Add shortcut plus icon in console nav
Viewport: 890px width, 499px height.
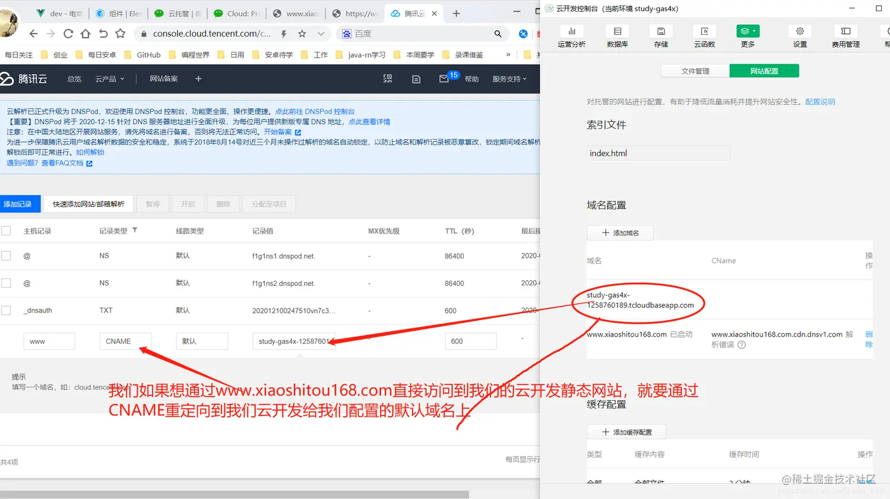click(x=198, y=78)
